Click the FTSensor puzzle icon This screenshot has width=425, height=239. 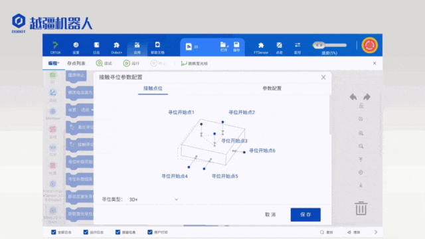pos(261,45)
